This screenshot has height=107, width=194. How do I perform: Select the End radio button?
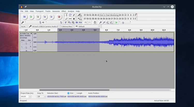[x=69, y=93]
